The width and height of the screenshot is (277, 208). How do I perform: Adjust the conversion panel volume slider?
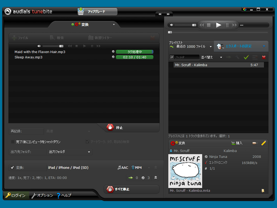click(53, 46)
